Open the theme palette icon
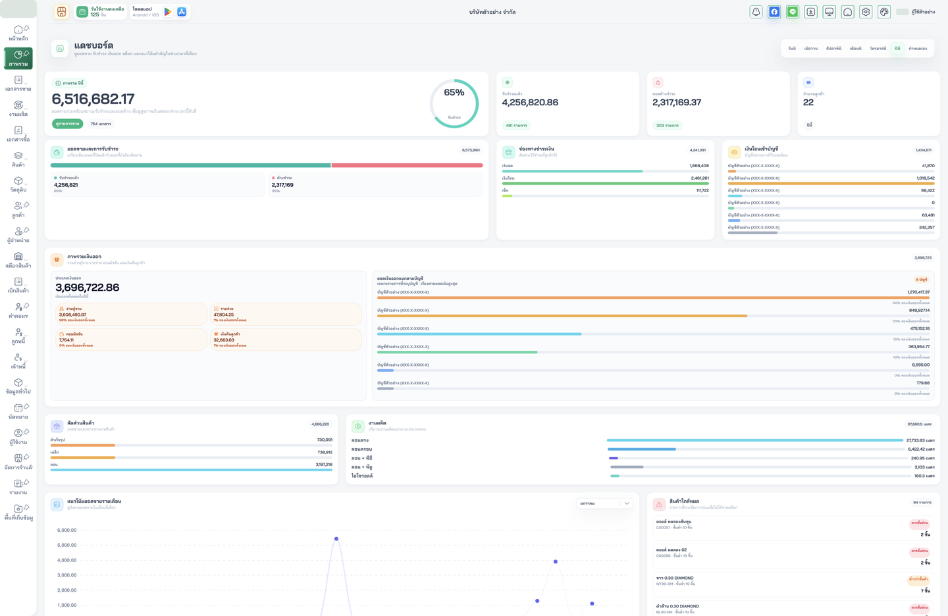Image resolution: width=948 pixels, height=616 pixels. [x=884, y=12]
